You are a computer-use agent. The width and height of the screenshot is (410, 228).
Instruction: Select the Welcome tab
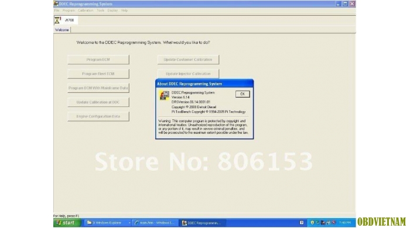(62, 30)
